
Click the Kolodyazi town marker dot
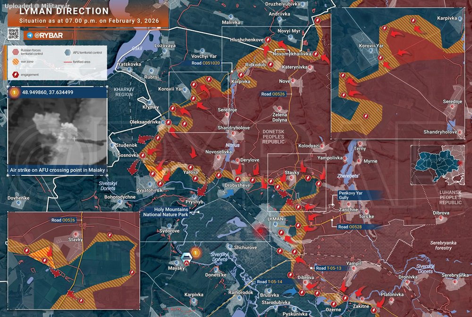[x=322, y=146]
